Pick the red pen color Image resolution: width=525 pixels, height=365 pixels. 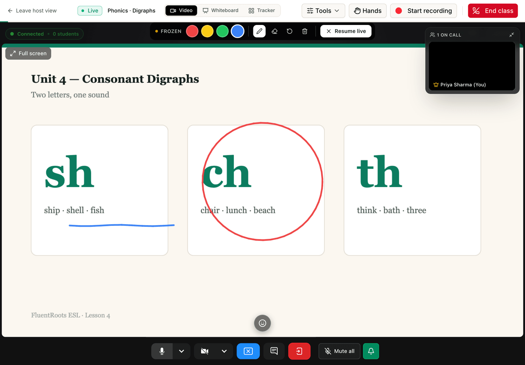click(192, 31)
